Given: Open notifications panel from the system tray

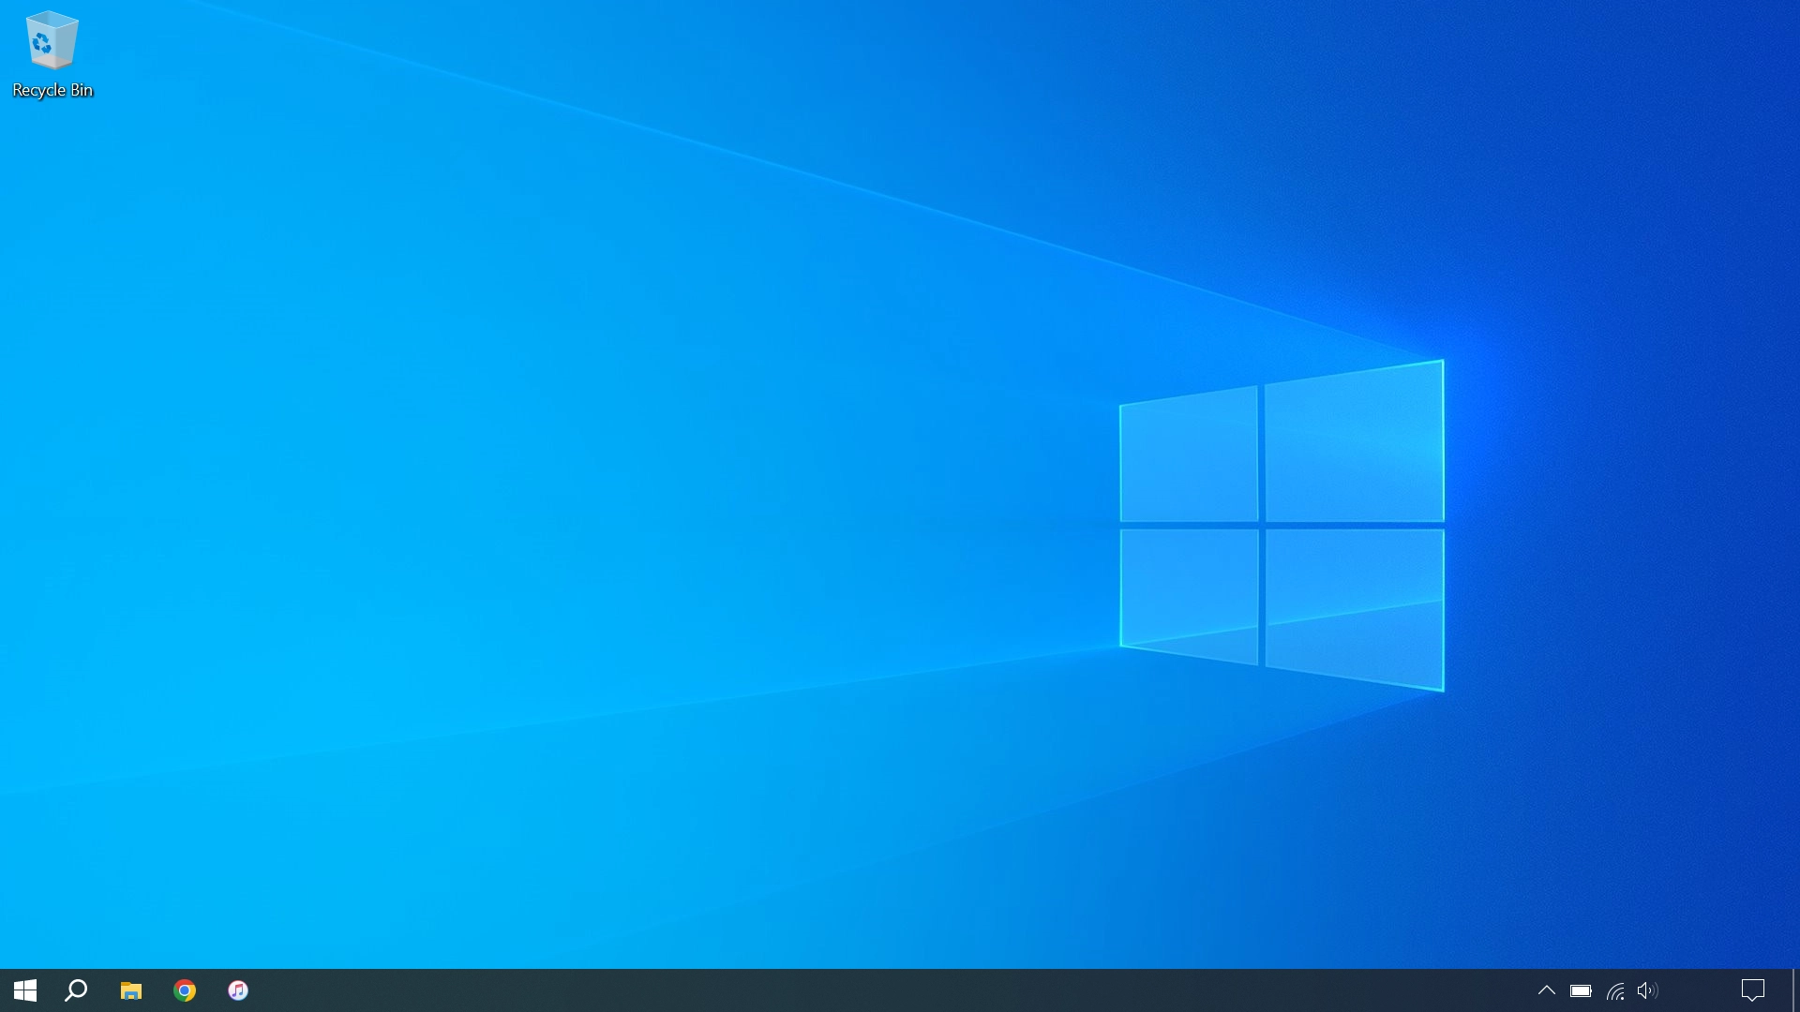Looking at the screenshot, I should coord(1752,990).
